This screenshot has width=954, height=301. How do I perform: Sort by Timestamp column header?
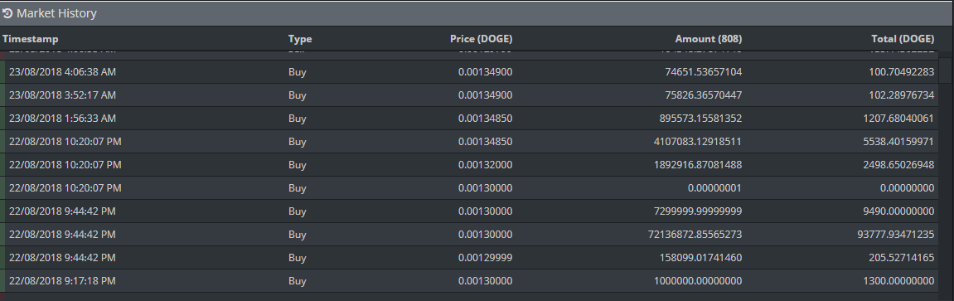tap(31, 39)
